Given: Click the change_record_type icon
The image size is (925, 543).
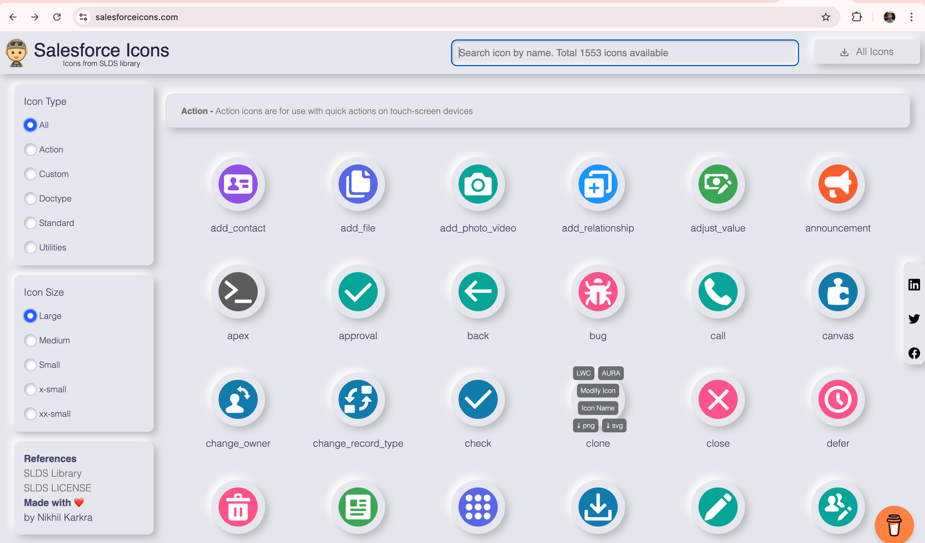Looking at the screenshot, I should click(x=358, y=399).
